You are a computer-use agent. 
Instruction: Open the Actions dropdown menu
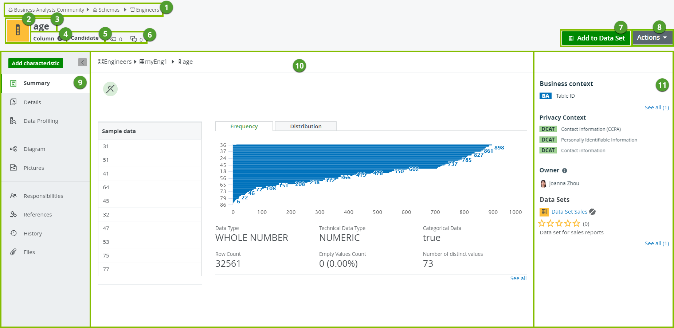(652, 38)
